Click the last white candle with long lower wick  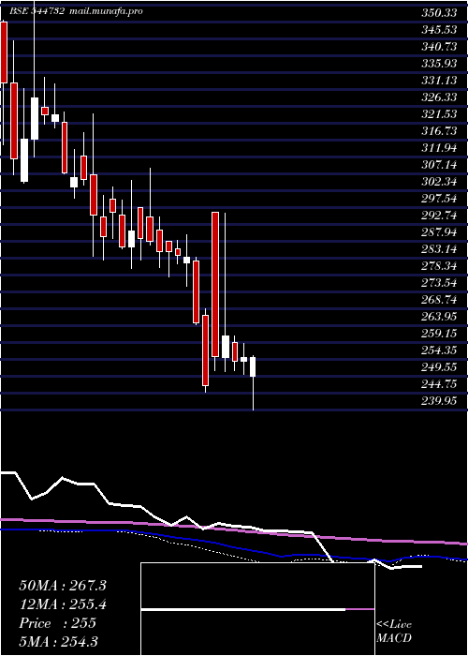[253, 367]
